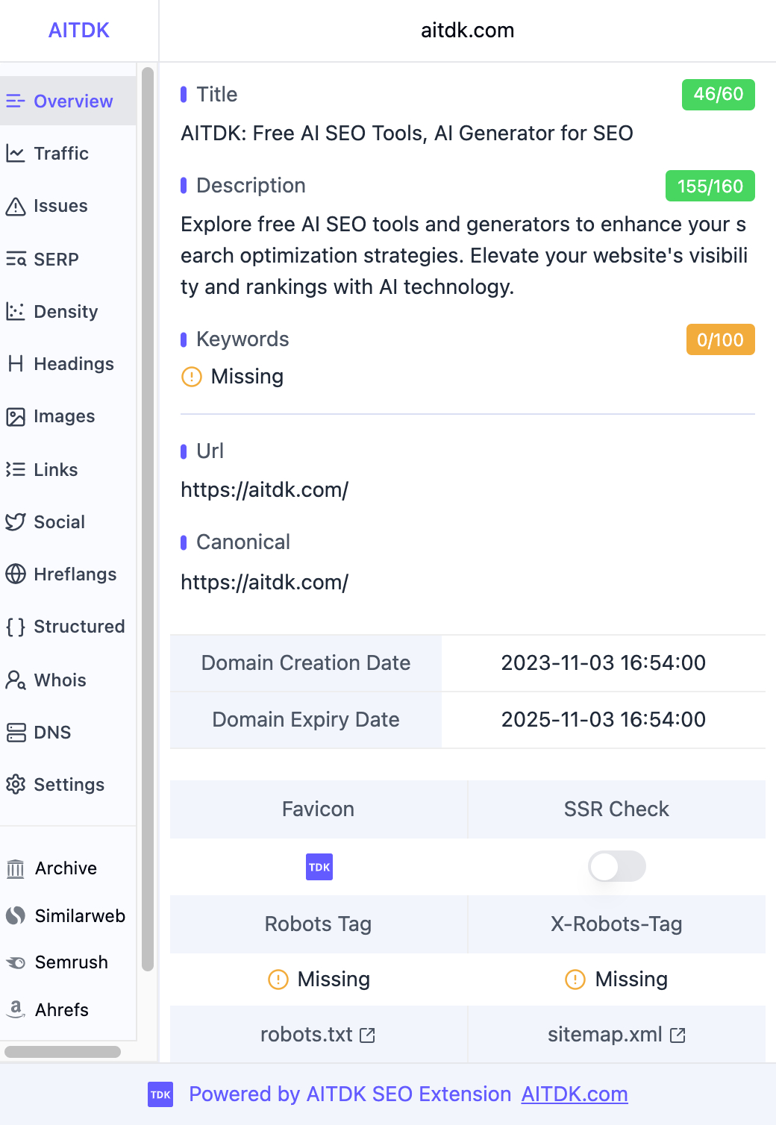Screen dimensions: 776x1125
Task: Click the domain expiry date value 2025-11-03
Action: pyautogui.click(x=603, y=720)
